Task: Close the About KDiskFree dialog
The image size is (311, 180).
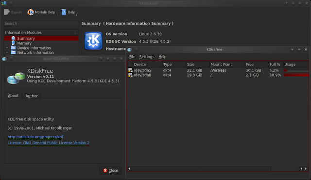Action: coord(110,170)
